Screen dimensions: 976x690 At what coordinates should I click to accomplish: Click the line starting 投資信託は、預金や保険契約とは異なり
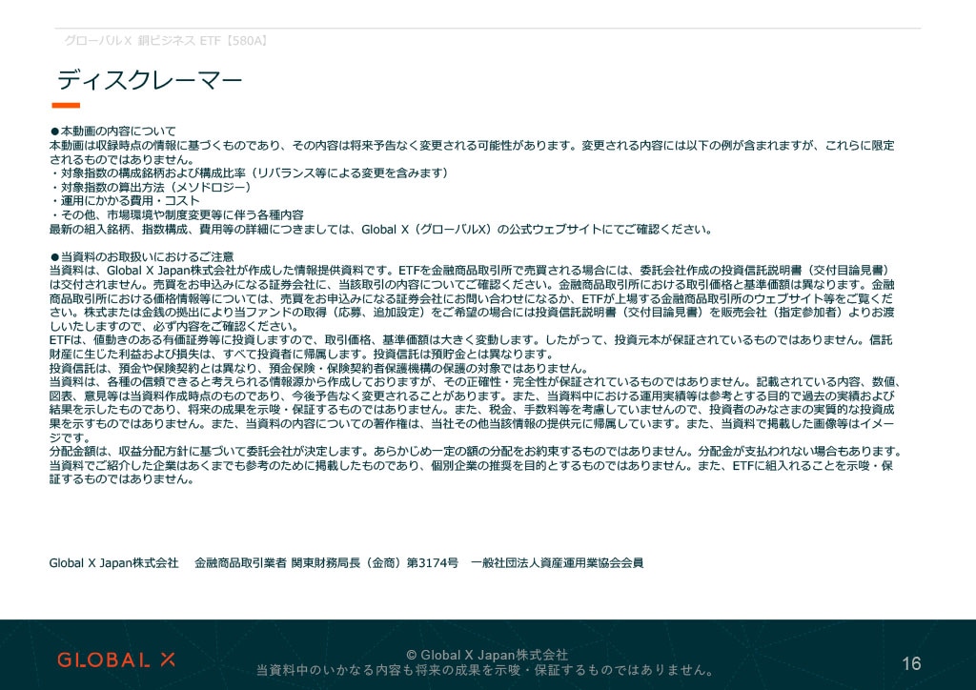tap(318, 368)
